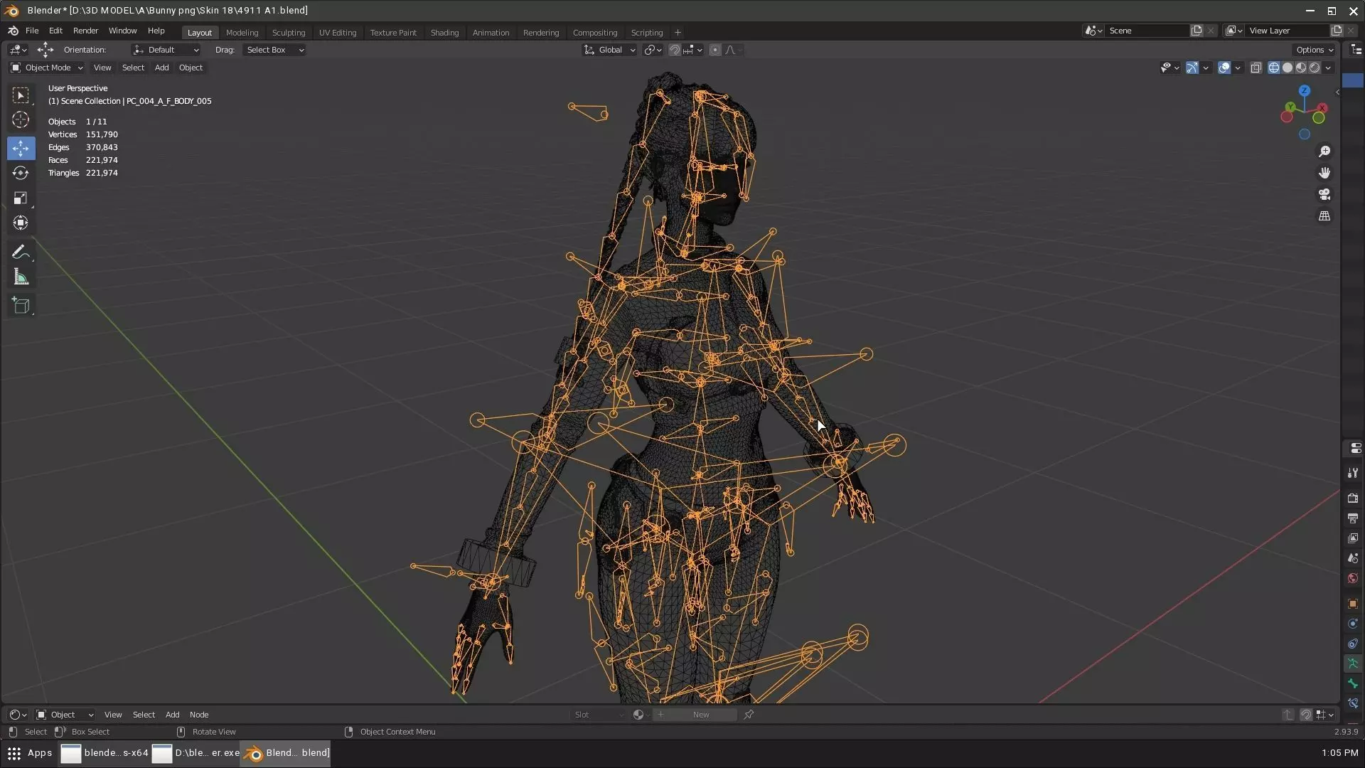Viewport: 1365px width, 768px height.
Task: Open the editor type dropdown in viewport header
Action: click(18, 50)
